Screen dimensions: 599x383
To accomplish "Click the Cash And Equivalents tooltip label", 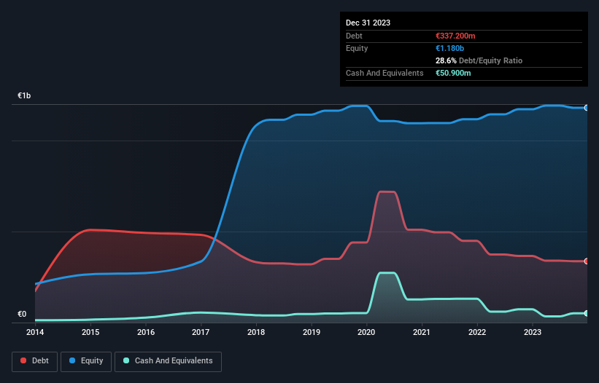I will (x=384, y=73).
